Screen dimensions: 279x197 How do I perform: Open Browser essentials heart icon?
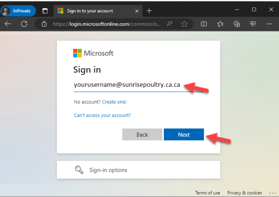point(253,24)
